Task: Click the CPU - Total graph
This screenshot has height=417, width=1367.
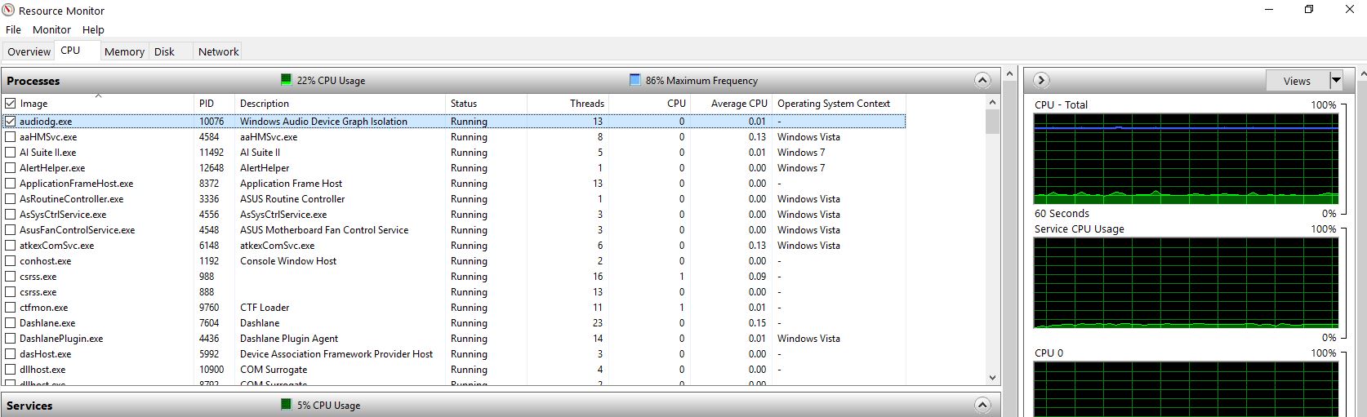Action: [x=1186, y=158]
